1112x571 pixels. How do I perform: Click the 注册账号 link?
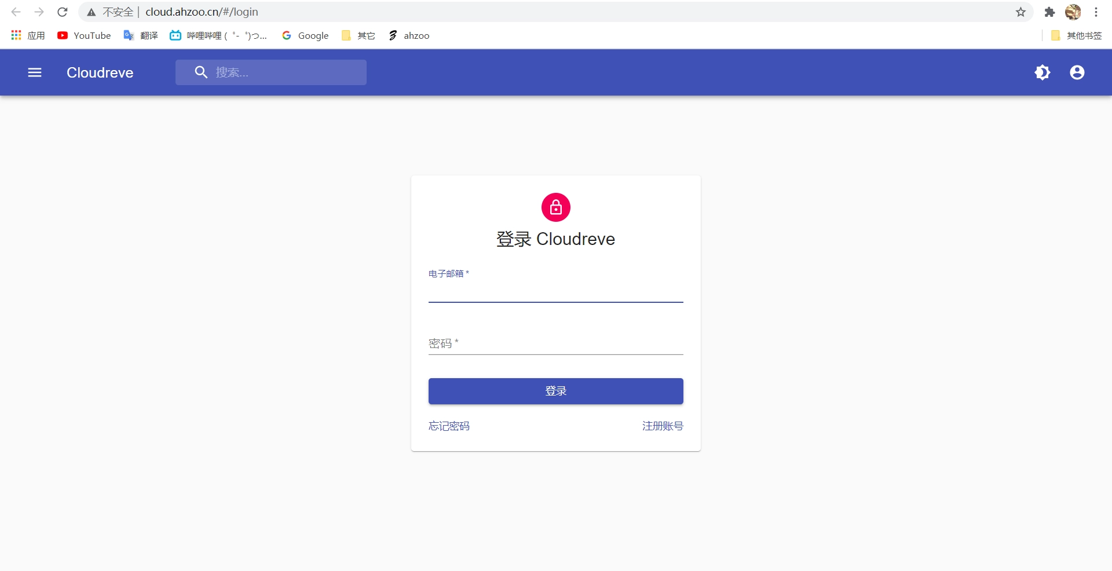click(x=663, y=426)
